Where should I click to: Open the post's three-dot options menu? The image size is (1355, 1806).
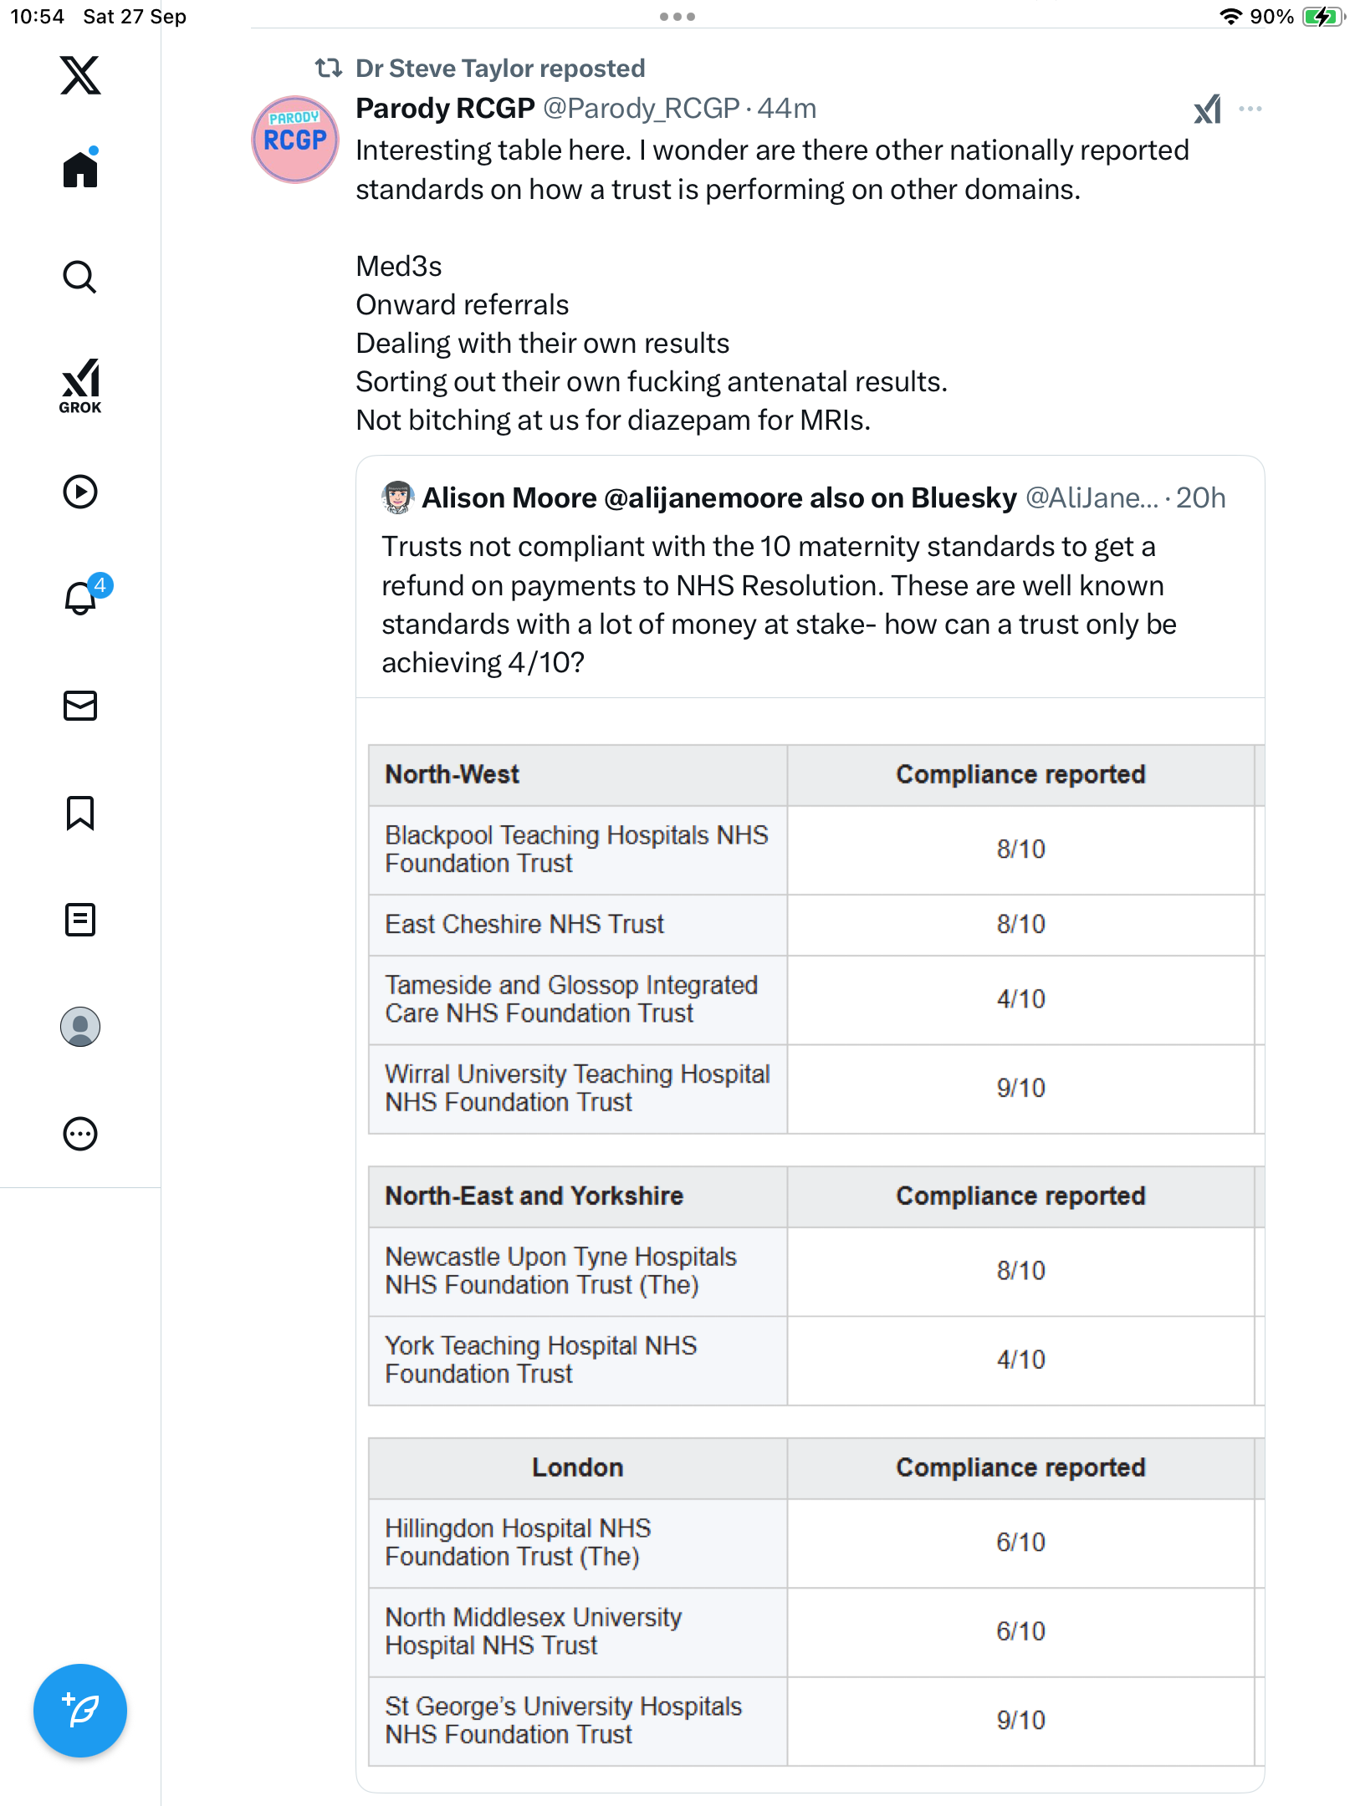pyautogui.click(x=1250, y=110)
